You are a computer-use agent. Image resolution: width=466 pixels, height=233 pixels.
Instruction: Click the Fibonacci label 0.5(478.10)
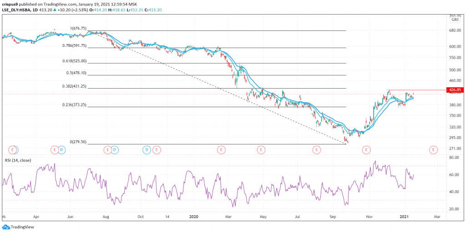pos(76,73)
